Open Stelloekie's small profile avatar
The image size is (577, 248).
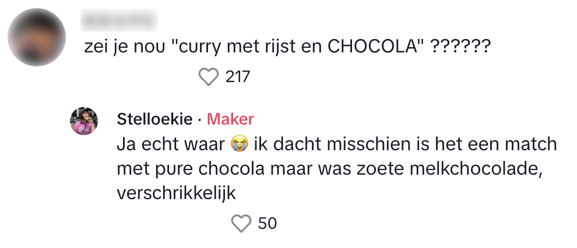pyautogui.click(x=84, y=121)
